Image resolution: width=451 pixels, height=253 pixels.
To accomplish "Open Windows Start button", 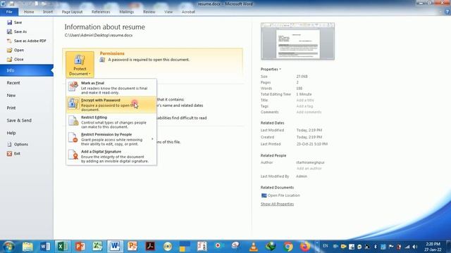I will click(x=8, y=247).
